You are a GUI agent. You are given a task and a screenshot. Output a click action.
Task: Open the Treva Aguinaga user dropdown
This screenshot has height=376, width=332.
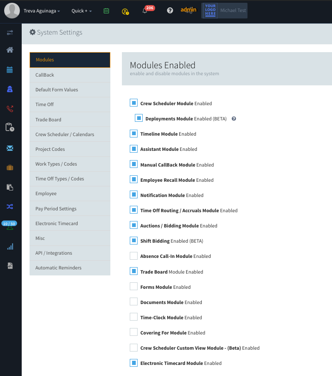click(42, 11)
